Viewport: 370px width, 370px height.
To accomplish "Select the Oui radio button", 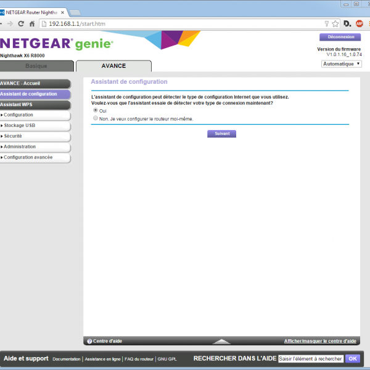I will 96,110.
